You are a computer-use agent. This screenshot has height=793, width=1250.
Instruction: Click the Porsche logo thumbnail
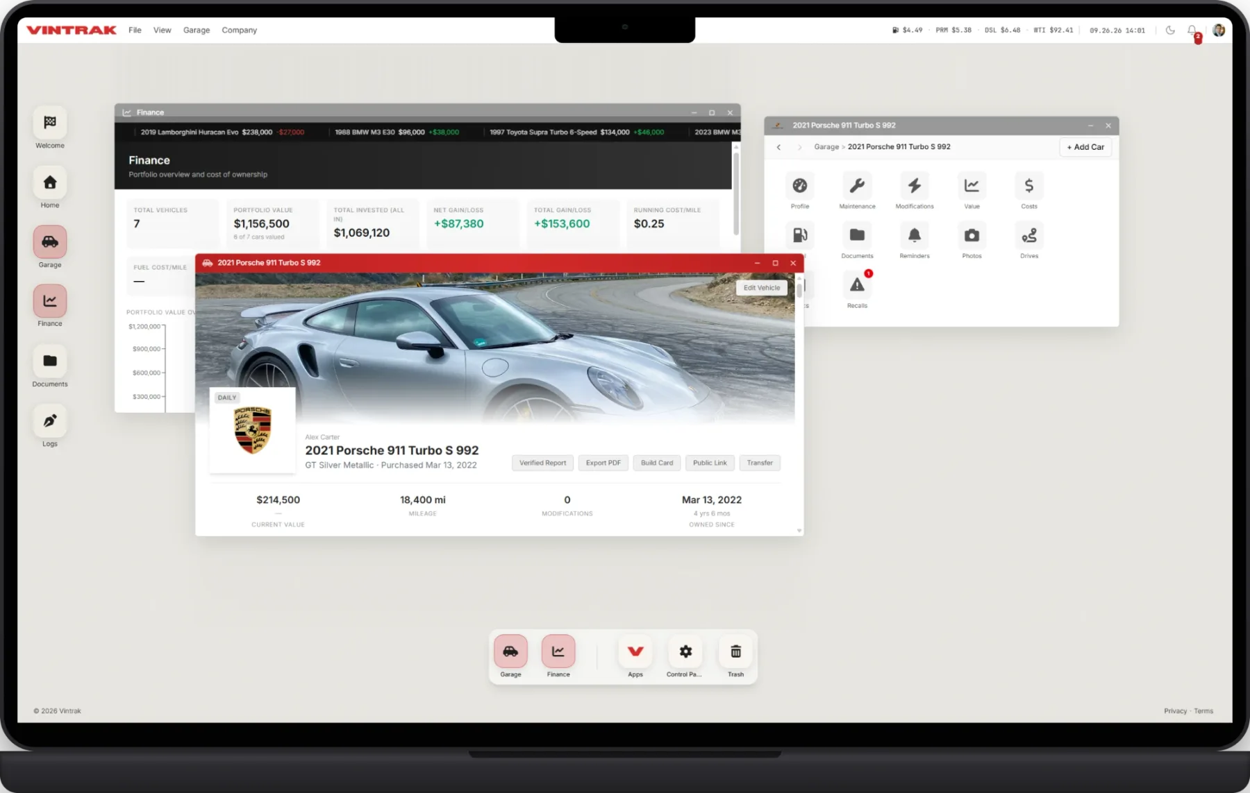point(252,431)
